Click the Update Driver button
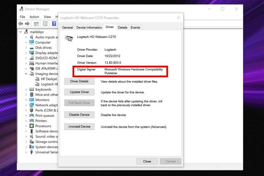264x176 pixels. (79, 92)
